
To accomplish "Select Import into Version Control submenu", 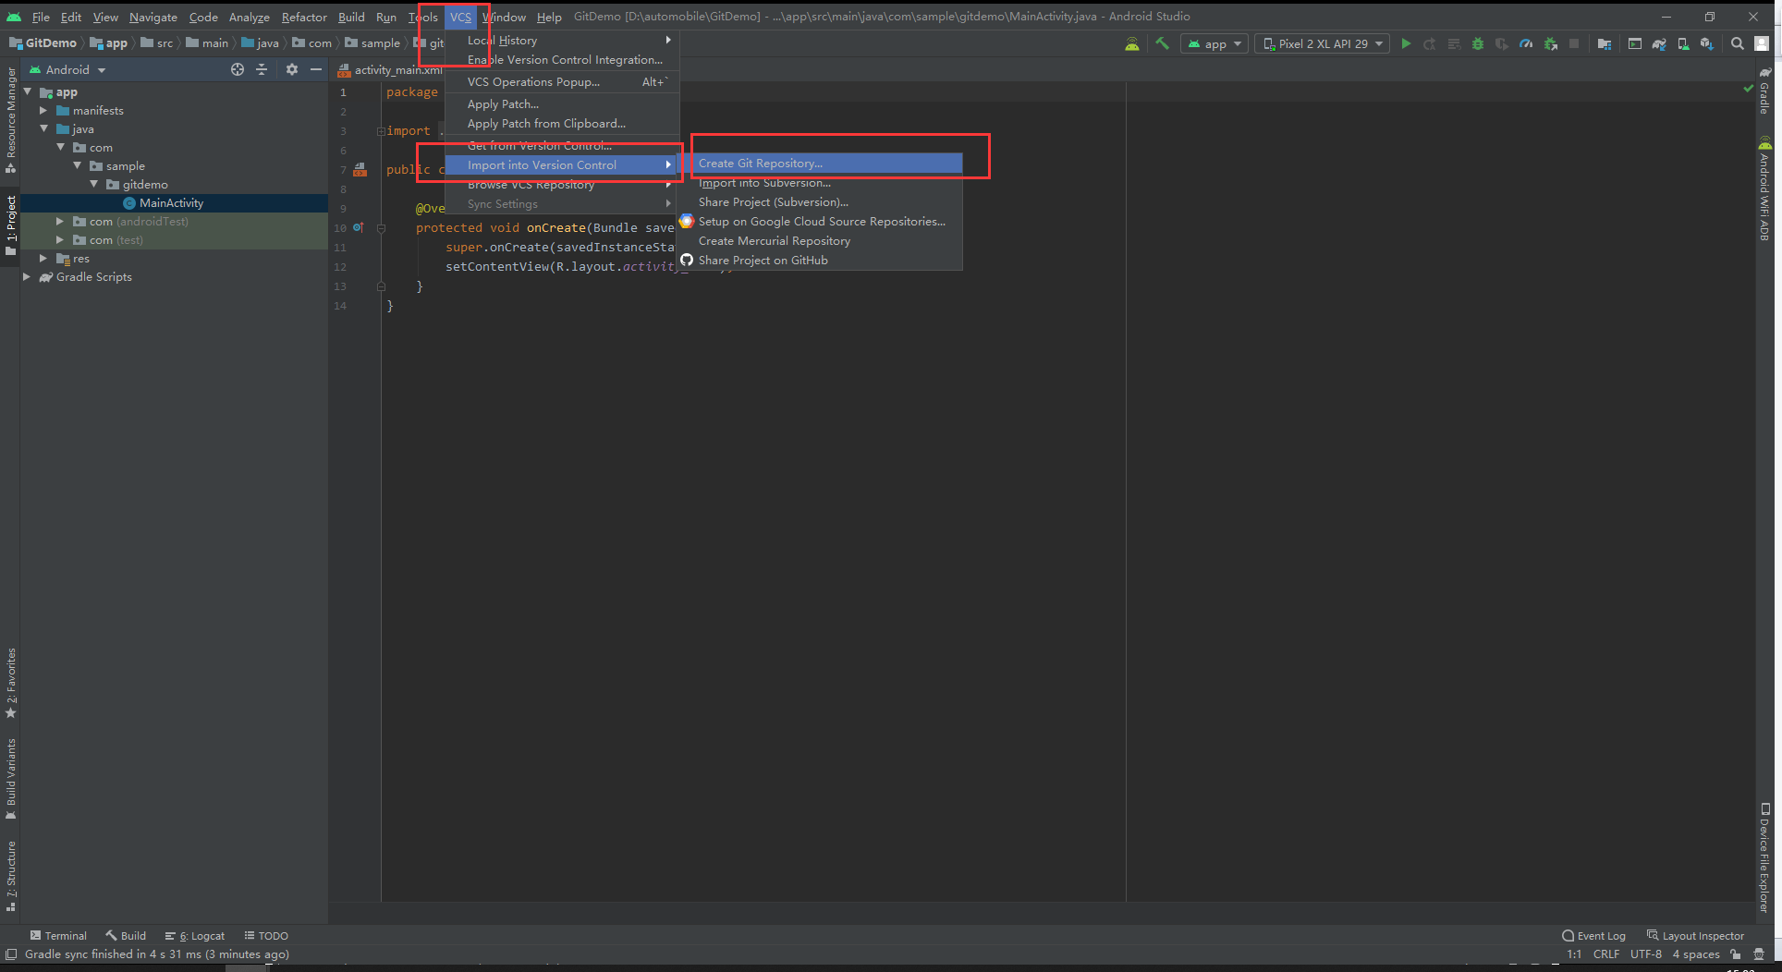I will (x=561, y=165).
